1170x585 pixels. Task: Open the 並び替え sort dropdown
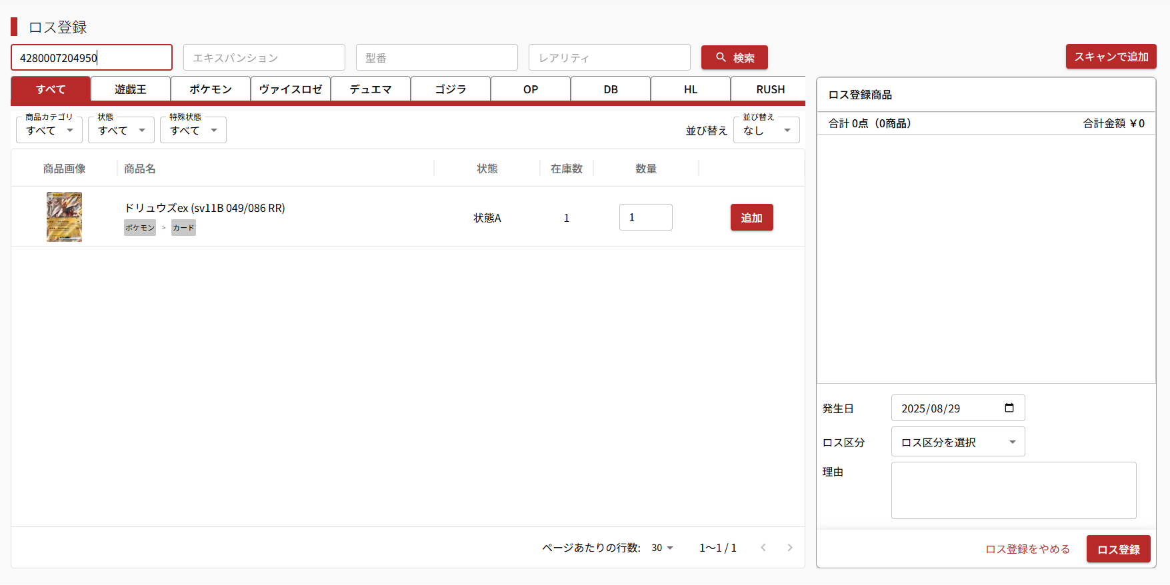(x=767, y=131)
